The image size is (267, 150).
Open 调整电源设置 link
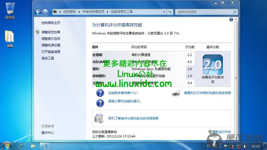(x=51, y=45)
